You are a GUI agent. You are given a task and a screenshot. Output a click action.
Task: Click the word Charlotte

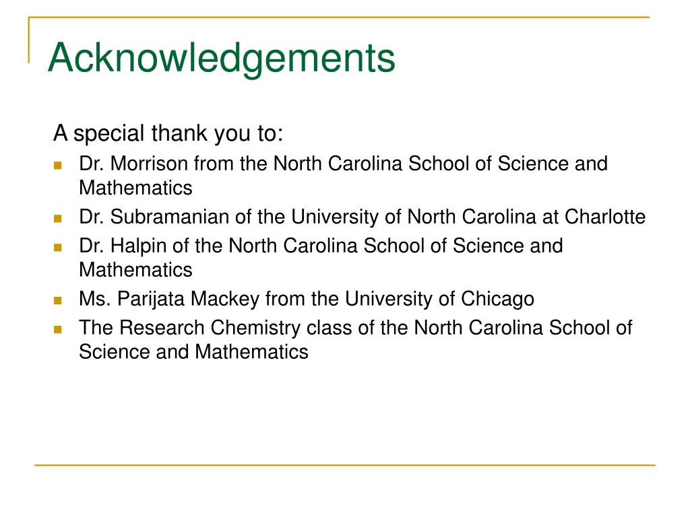(605, 216)
